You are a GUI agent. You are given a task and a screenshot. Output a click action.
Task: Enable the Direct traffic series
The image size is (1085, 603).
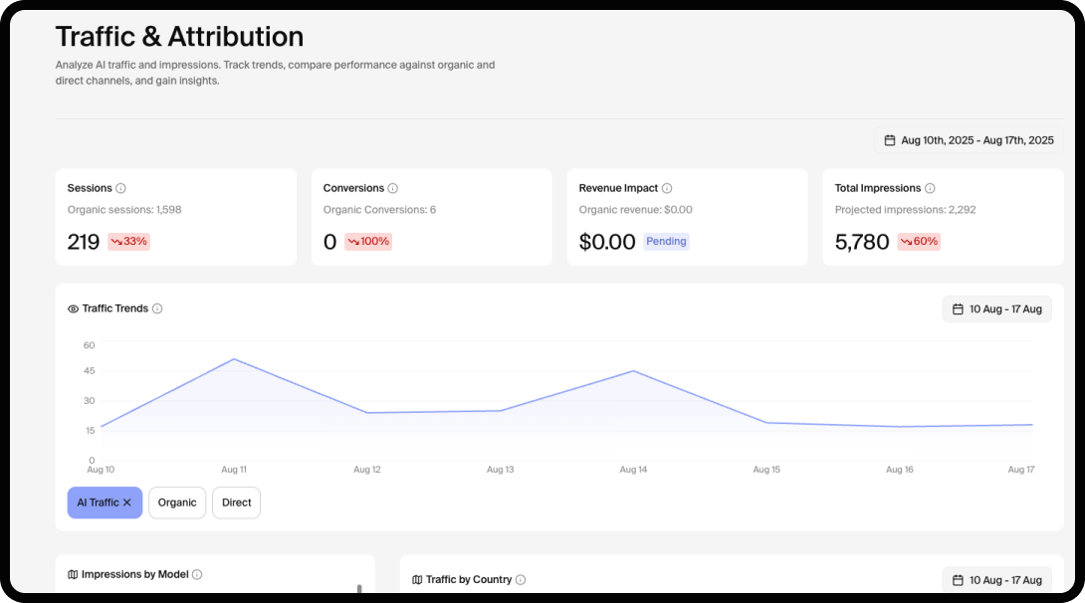[x=236, y=502]
